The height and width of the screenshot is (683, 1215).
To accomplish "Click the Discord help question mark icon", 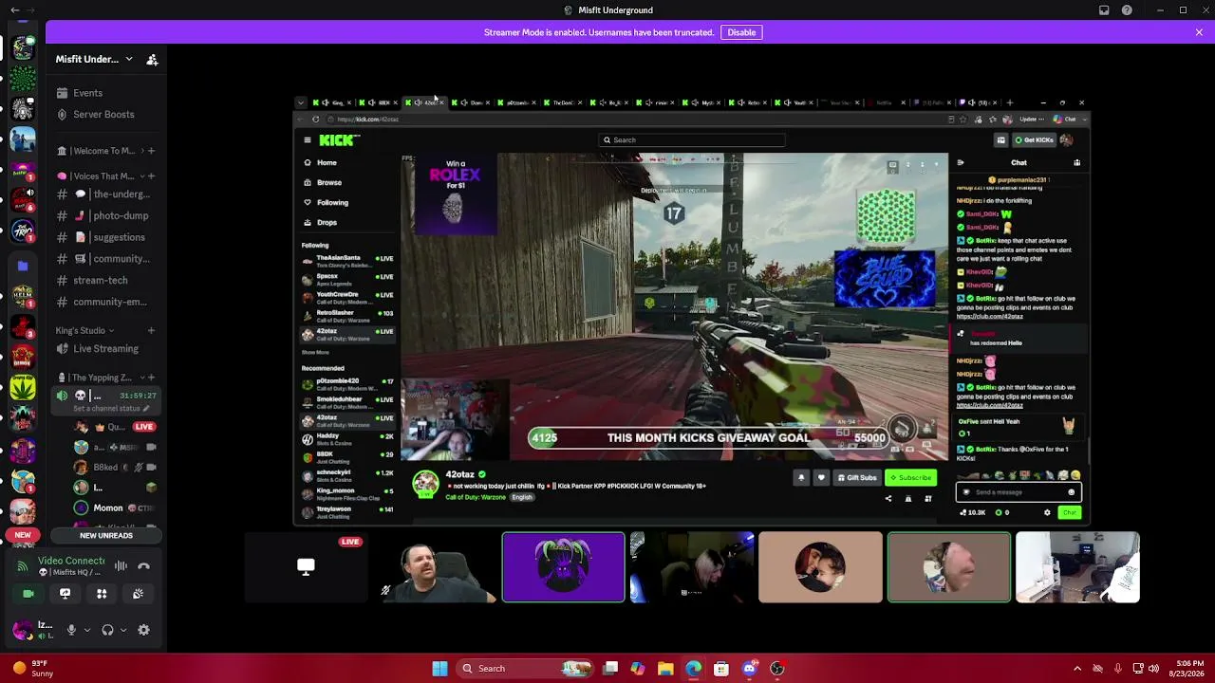I will (x=1127, y=10).
